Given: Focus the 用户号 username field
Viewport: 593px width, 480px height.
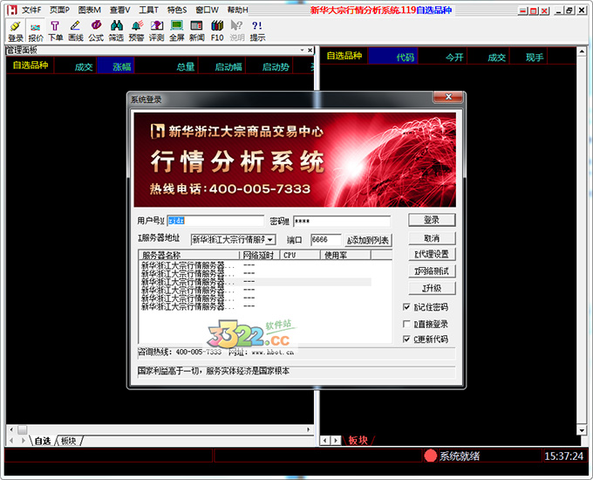Looking at the screenshot, I should [x=215, y=221].
